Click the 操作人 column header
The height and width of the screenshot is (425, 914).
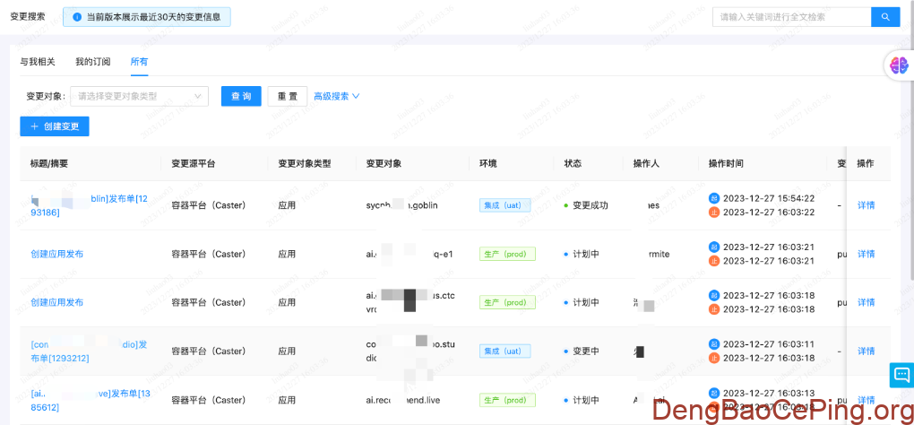coord(646,164)
